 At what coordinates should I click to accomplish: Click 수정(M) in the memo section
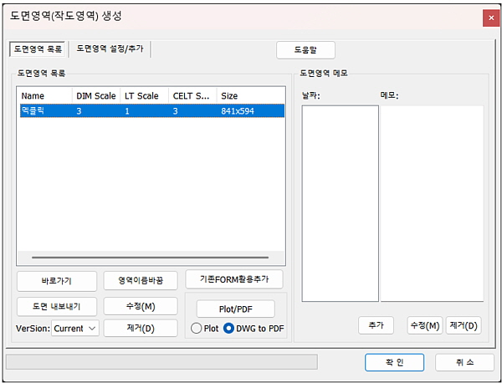(x=425, y=326)
